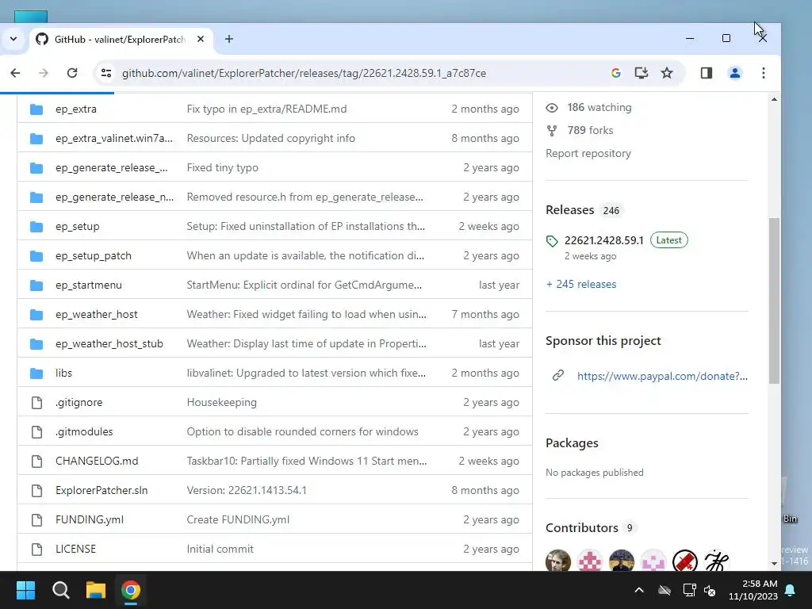Open the 'Create FUNDING.yml' commit message

238,519
